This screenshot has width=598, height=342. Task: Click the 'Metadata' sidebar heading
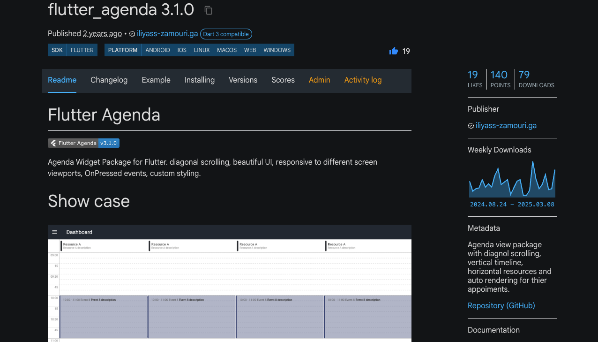pos(484,228)
